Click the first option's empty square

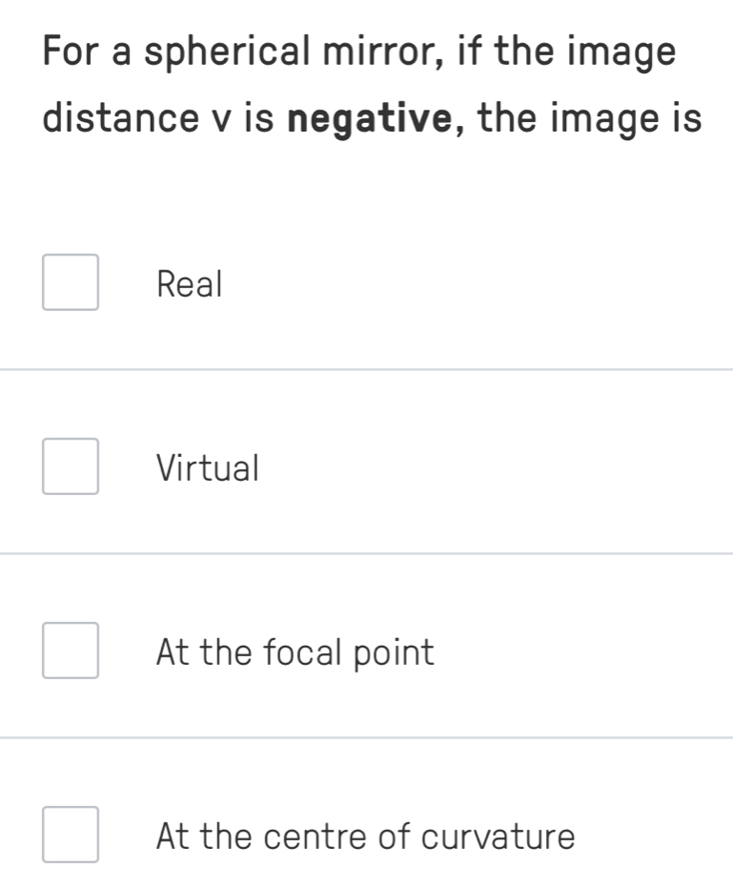pyautogui.click(x=70, y=282)
